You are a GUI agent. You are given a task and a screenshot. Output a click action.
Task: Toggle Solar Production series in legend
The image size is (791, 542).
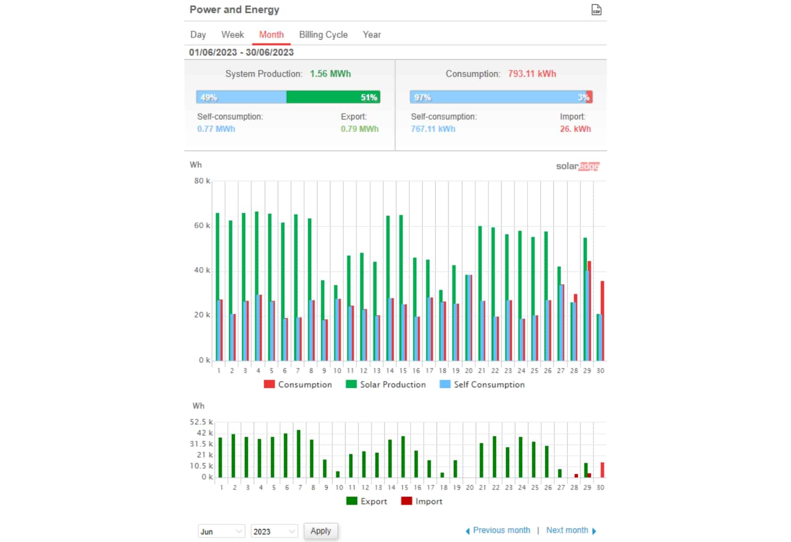386,384
